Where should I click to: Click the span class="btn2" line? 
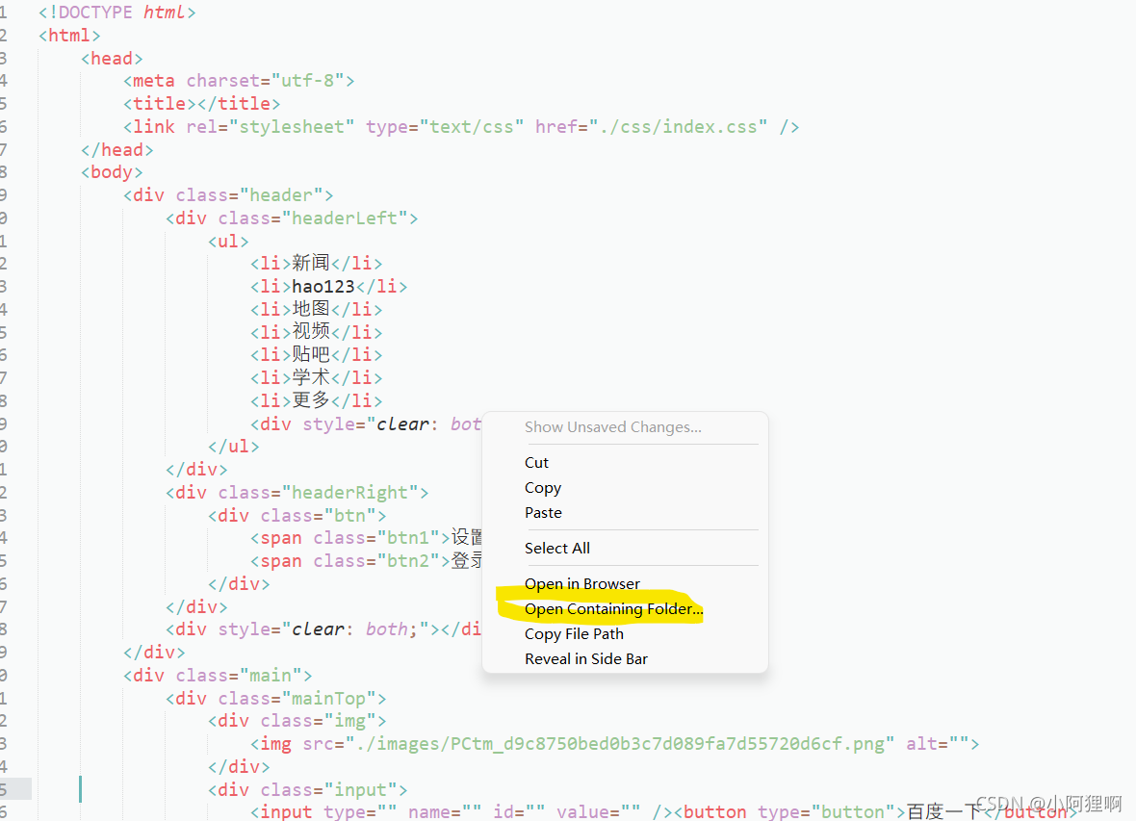coord(366,561)
